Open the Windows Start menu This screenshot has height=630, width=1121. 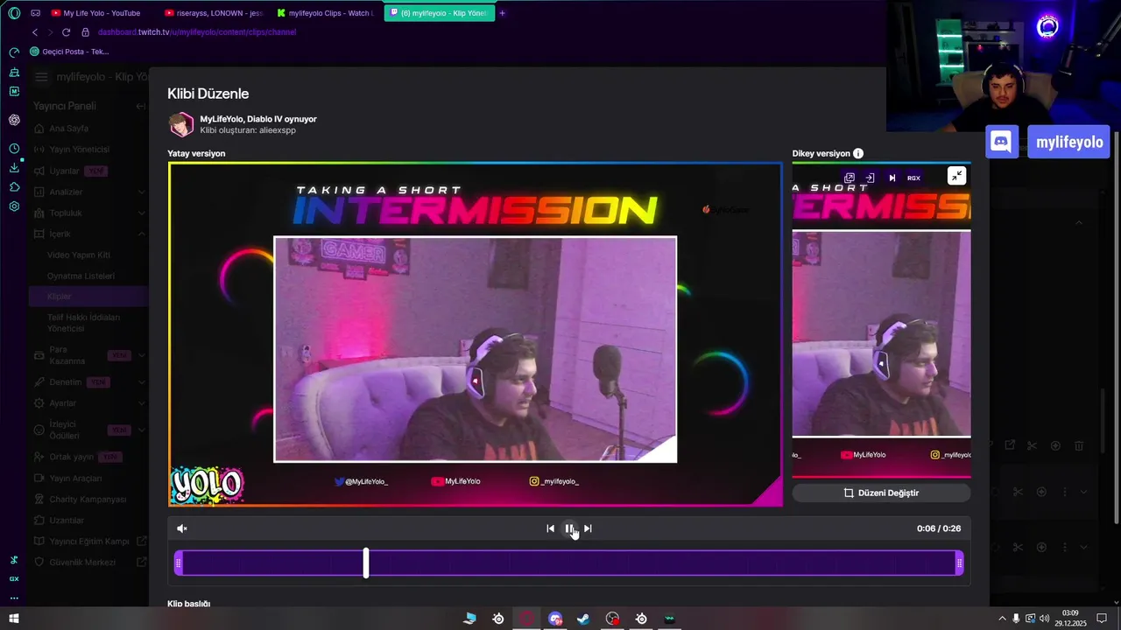coord(14,619)
